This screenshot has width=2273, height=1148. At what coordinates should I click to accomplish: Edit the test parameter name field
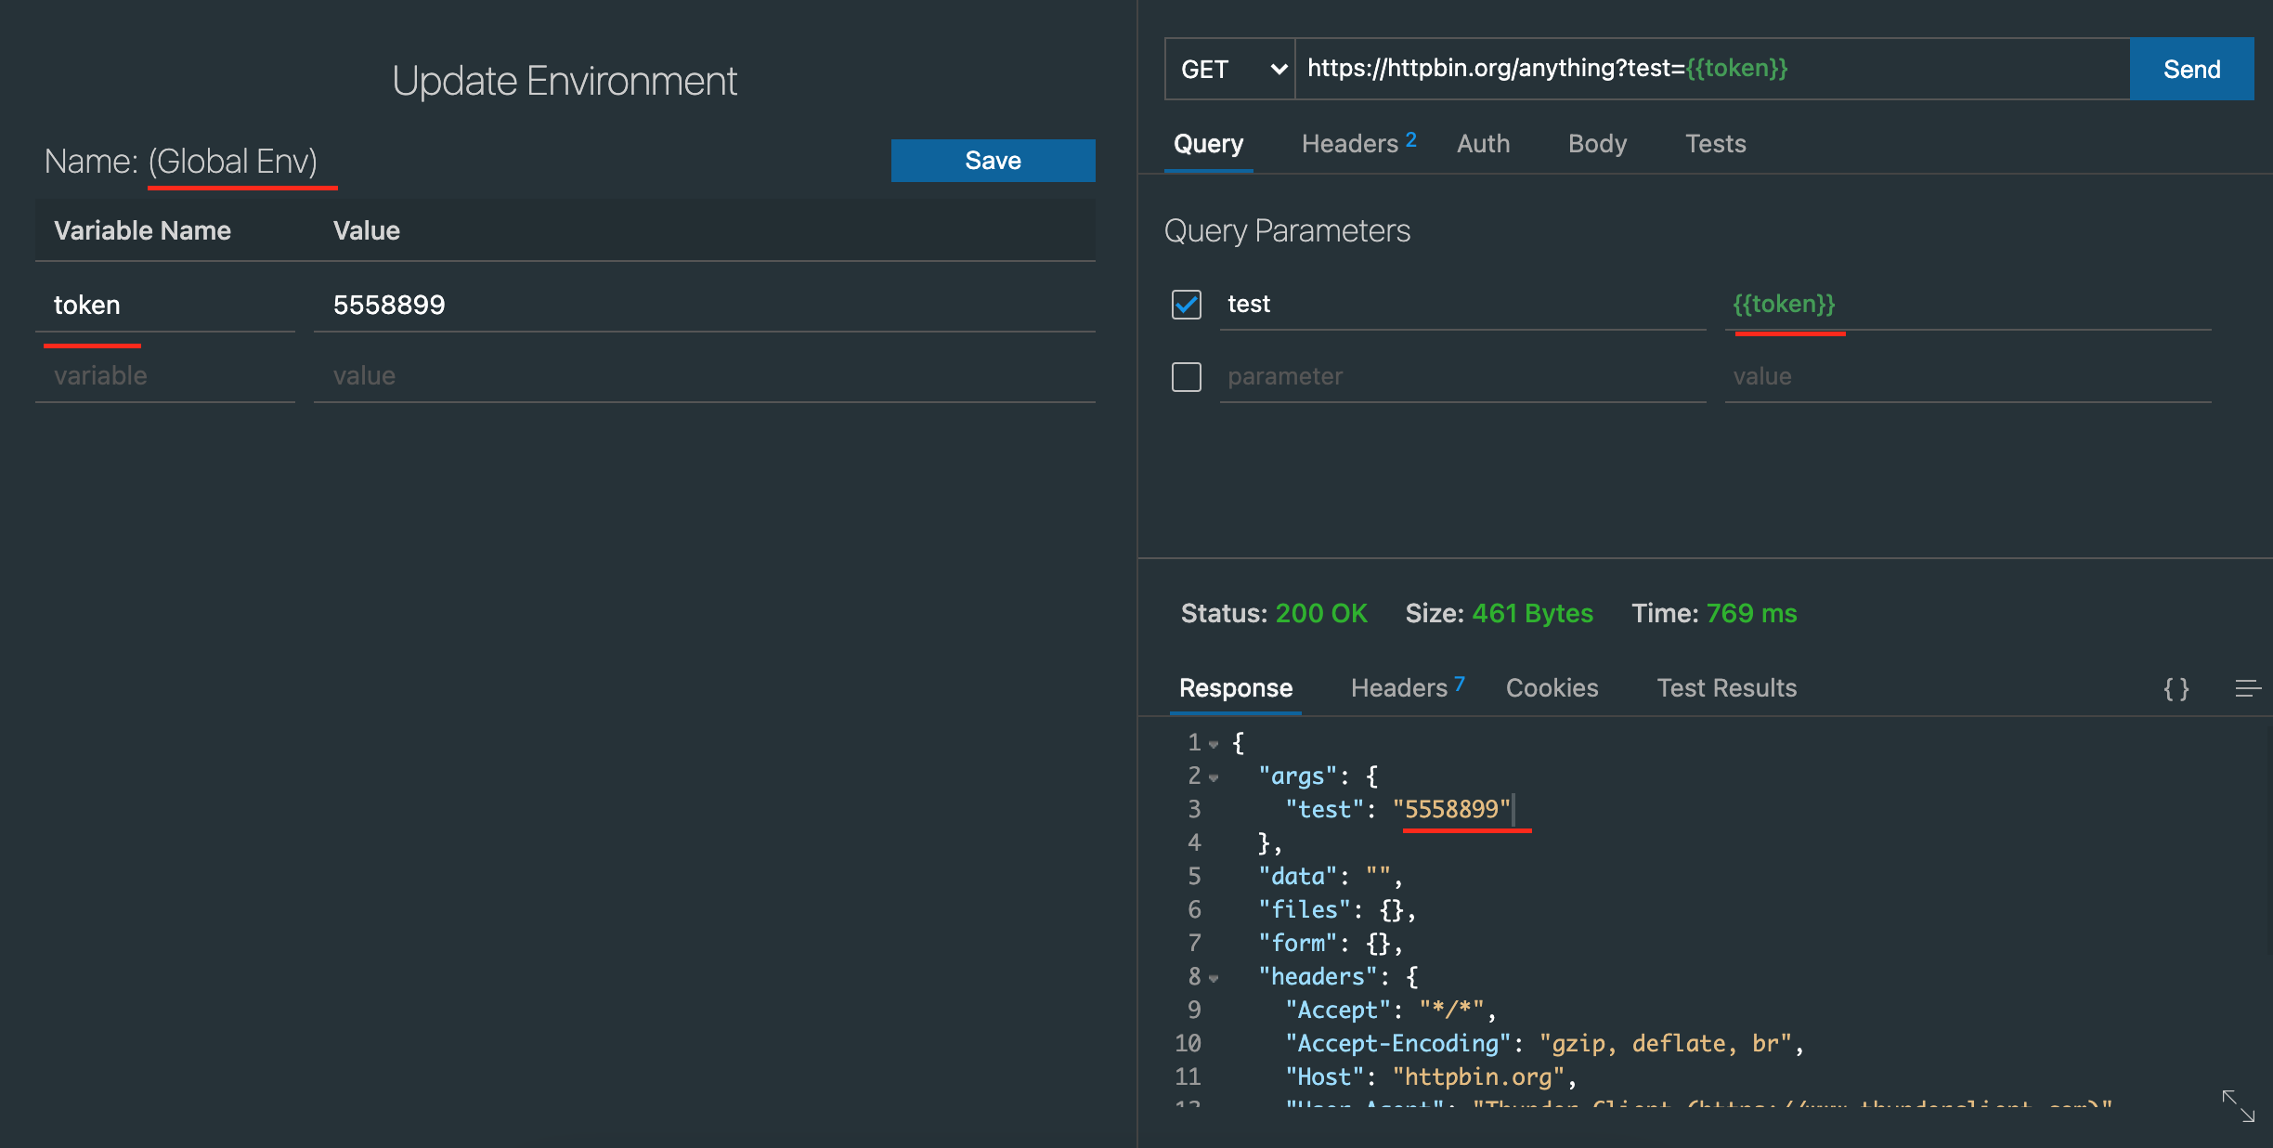[x=1463, y=305]
